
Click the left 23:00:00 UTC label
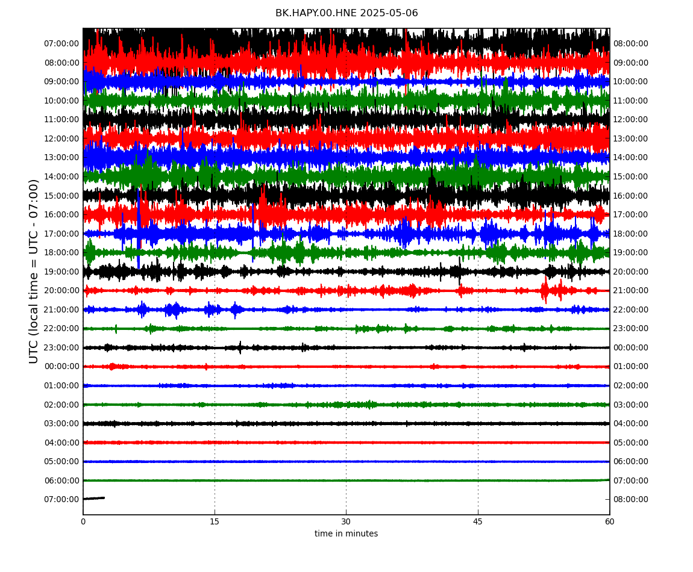click(61, 347)
